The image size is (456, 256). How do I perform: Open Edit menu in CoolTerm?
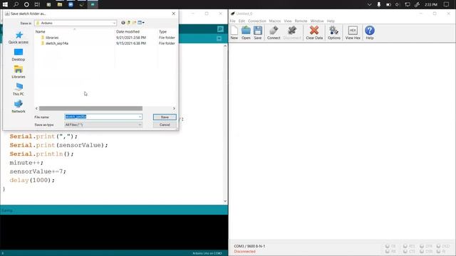[x=242, y=21]
